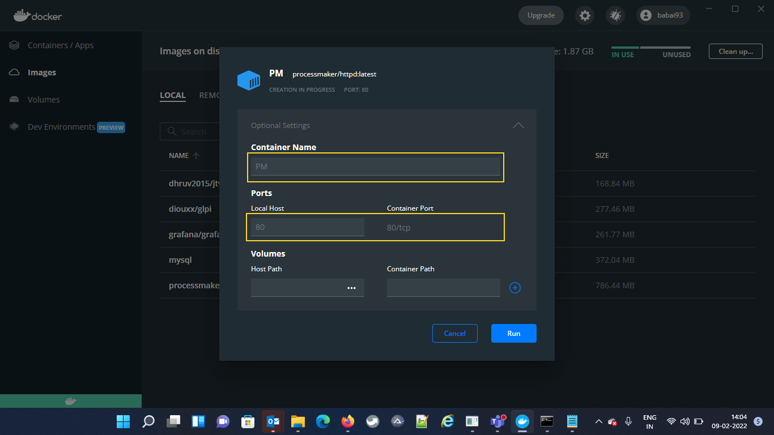Run the new container
Image resolution: width=774 pixels, height=435 pixels.
coord(514,333)
